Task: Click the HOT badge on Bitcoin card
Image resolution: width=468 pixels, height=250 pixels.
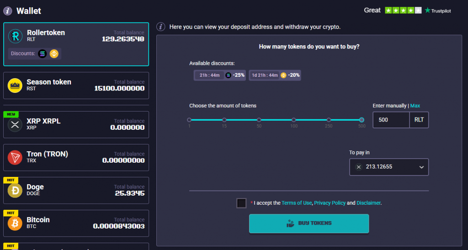Action: [x=11, y=213]
